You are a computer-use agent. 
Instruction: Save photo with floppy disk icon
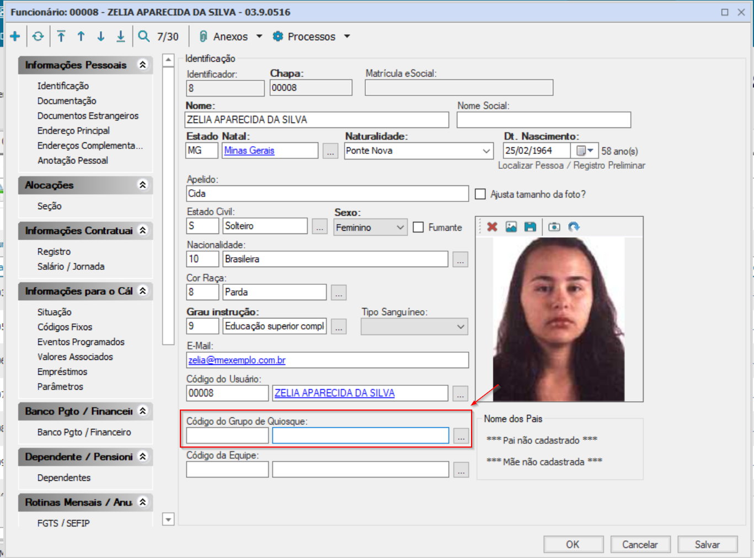coord(530,227)
